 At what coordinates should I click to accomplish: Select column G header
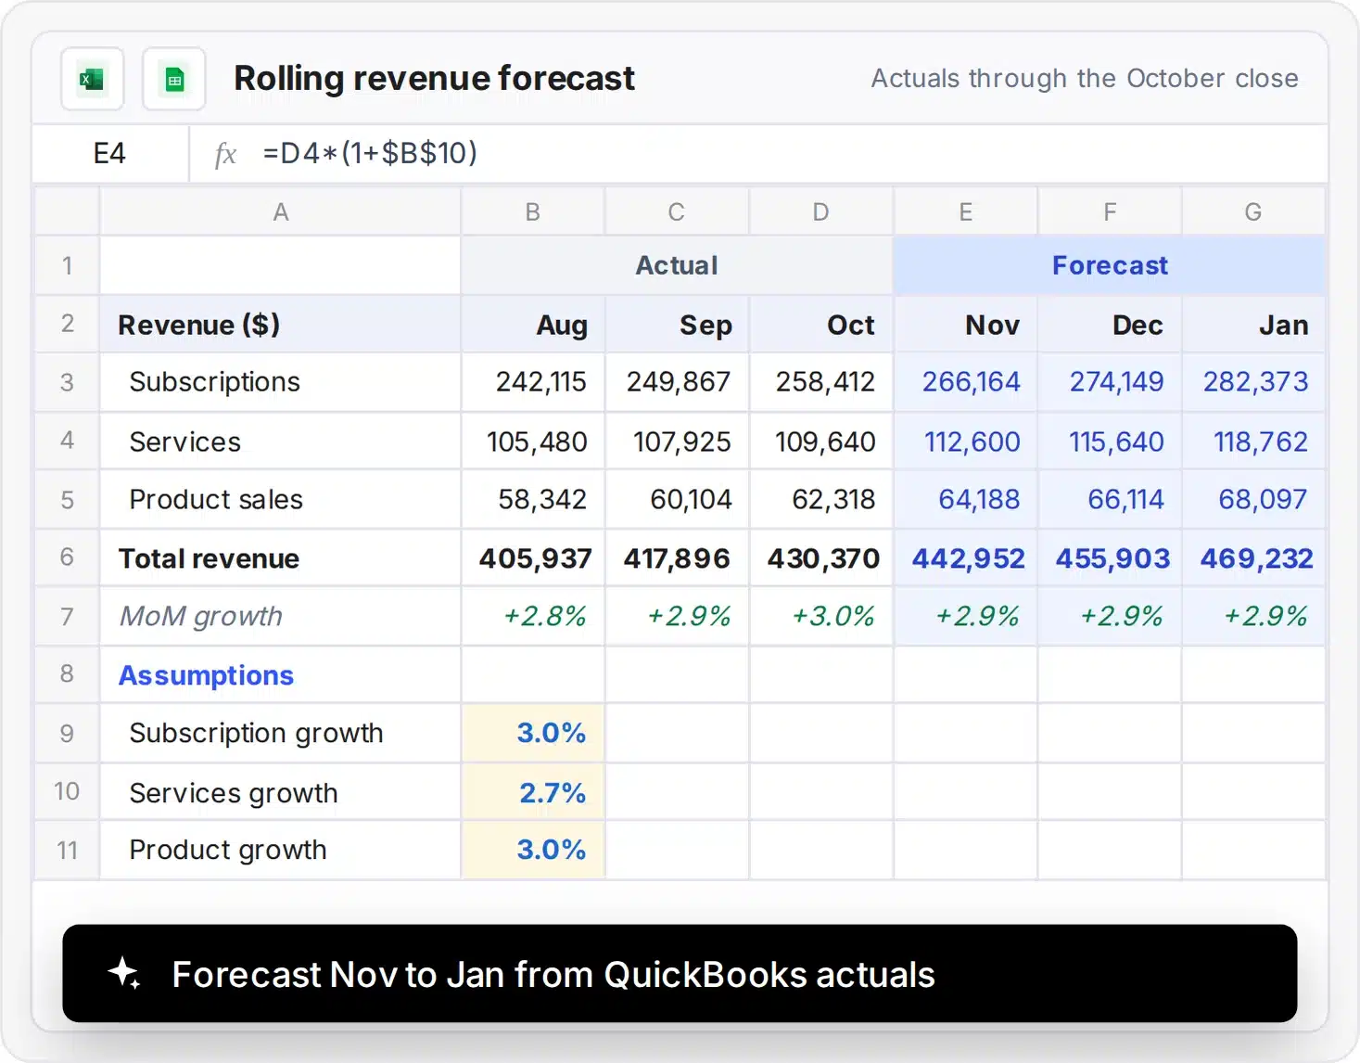[1252, 211]
